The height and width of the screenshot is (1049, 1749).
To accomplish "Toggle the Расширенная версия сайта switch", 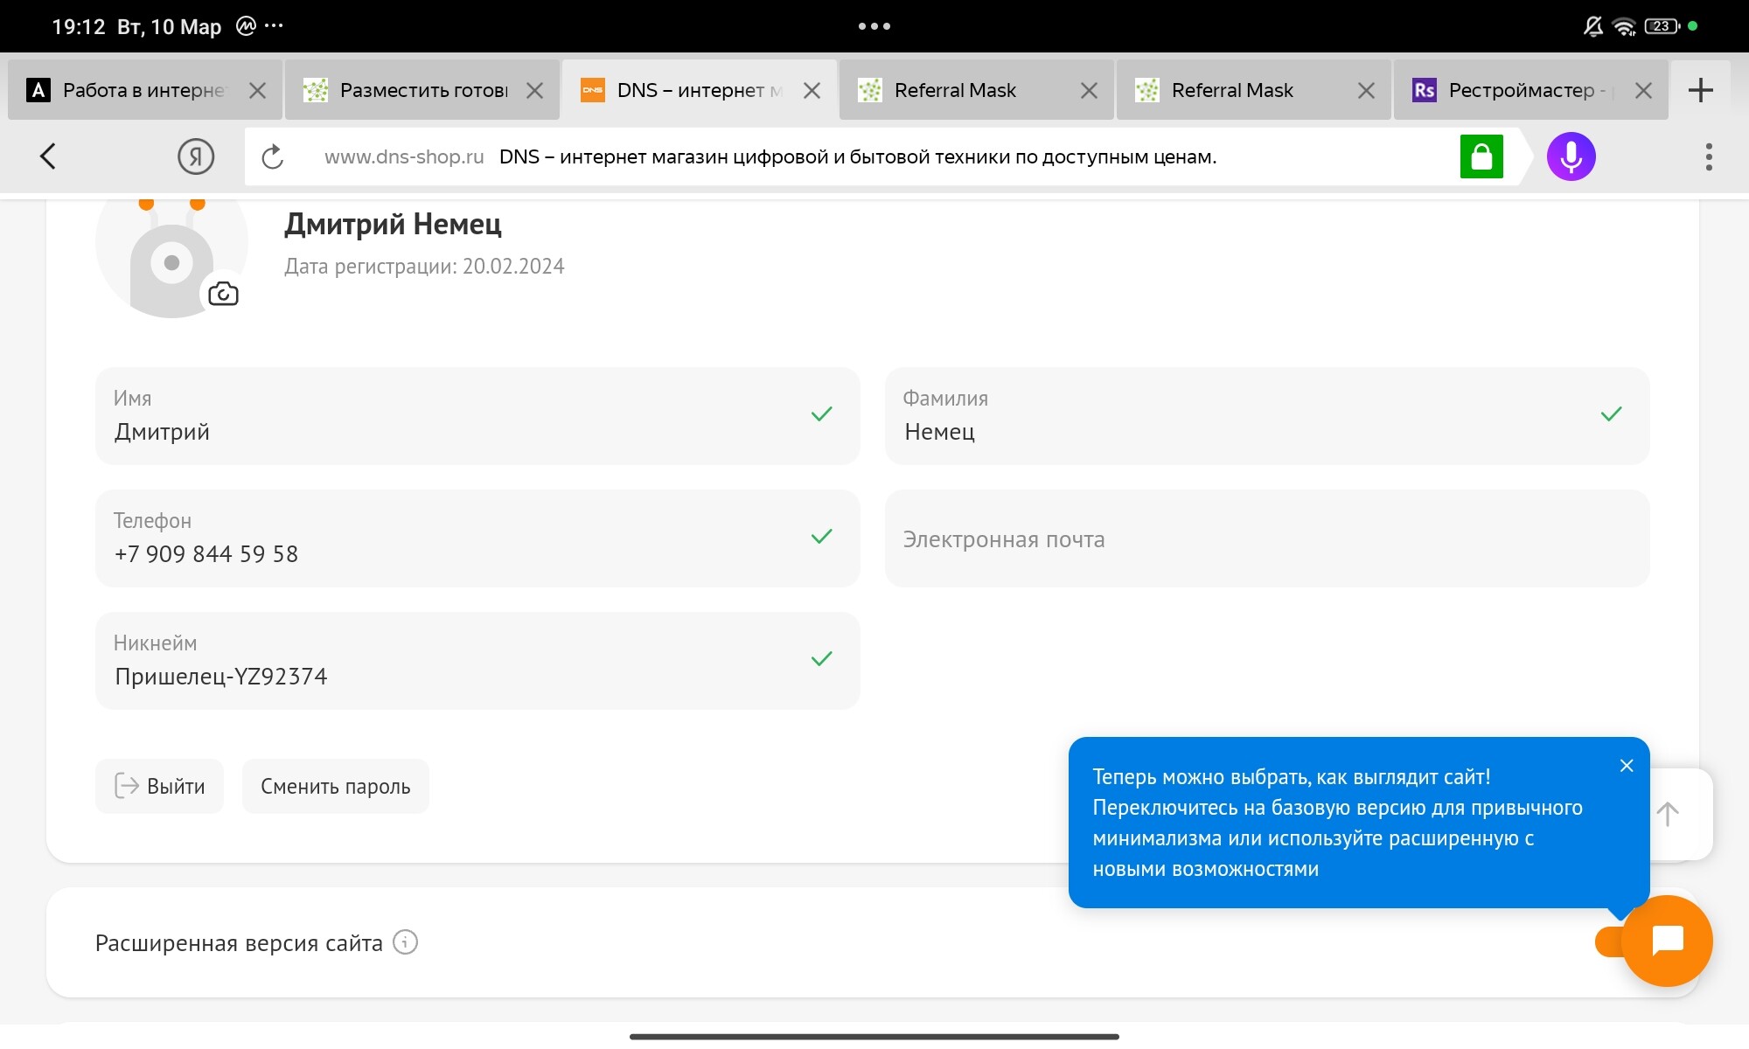I will [1609, 942].
